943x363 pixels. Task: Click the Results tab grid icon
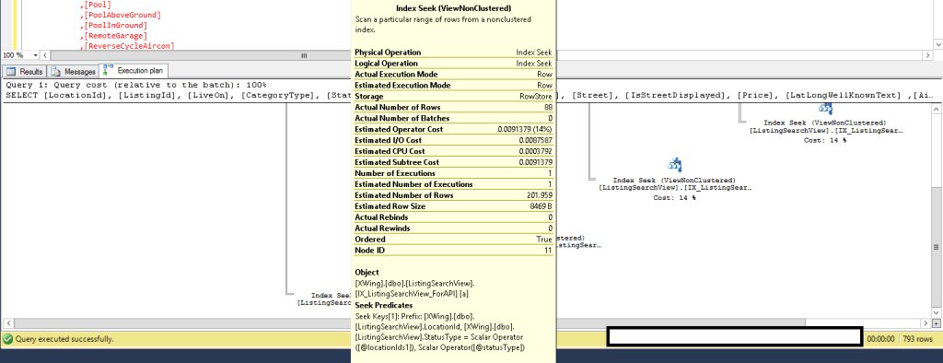[x=11, y=72]
